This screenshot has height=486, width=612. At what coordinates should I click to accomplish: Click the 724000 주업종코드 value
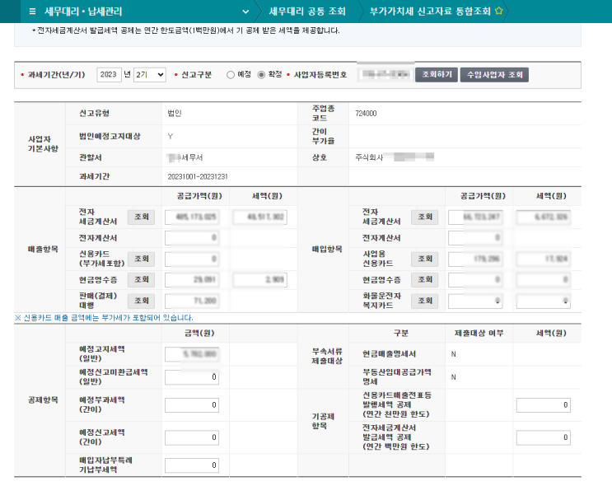click(366, 113)
